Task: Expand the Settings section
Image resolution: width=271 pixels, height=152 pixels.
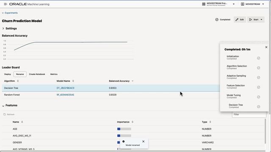Action: click(x=3, y=28)
